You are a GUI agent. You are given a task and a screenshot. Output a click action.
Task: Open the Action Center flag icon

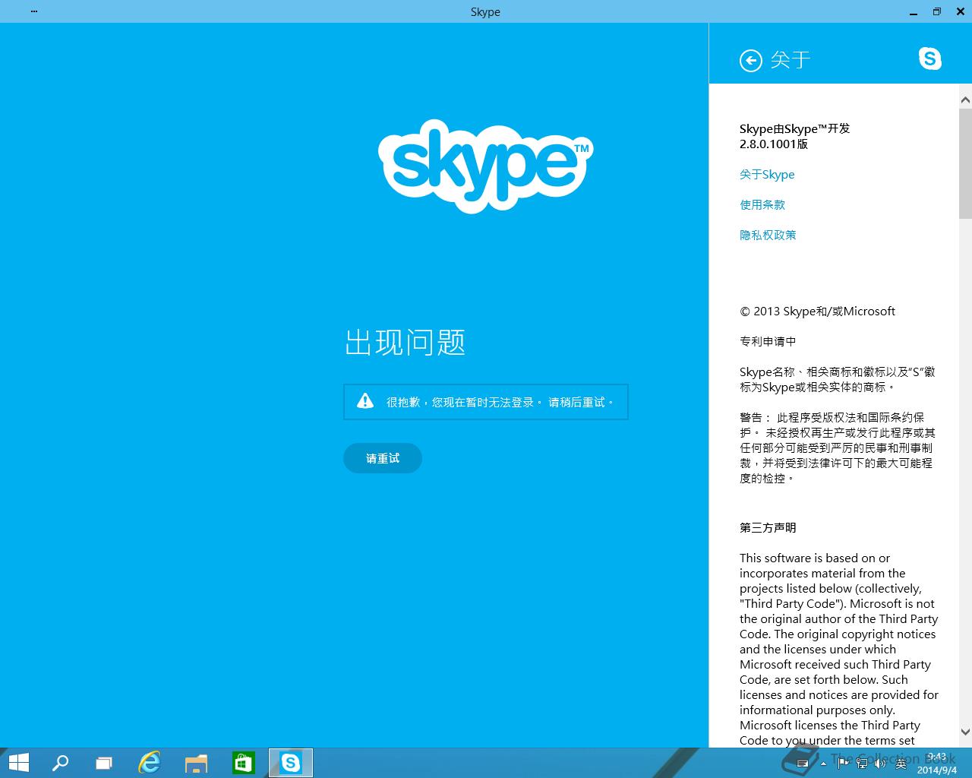click(x=843, y=763)
